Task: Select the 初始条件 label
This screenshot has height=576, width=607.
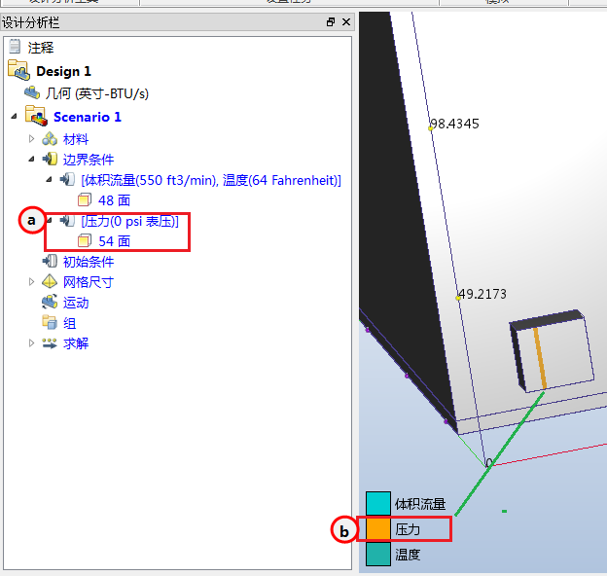Action: tap(89, 262)
